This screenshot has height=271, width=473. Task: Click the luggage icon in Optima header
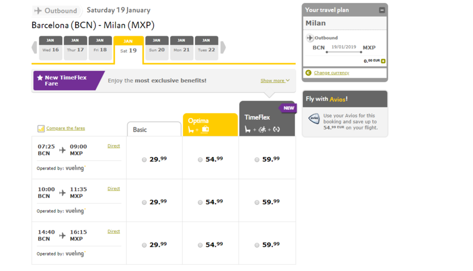point(205,129)
